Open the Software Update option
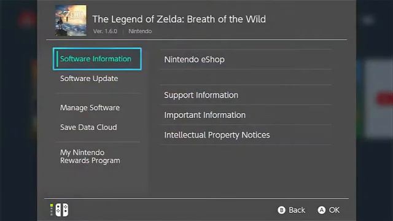Image resolution: width=393 pixels, height=221 pixels. pos(89,79)
